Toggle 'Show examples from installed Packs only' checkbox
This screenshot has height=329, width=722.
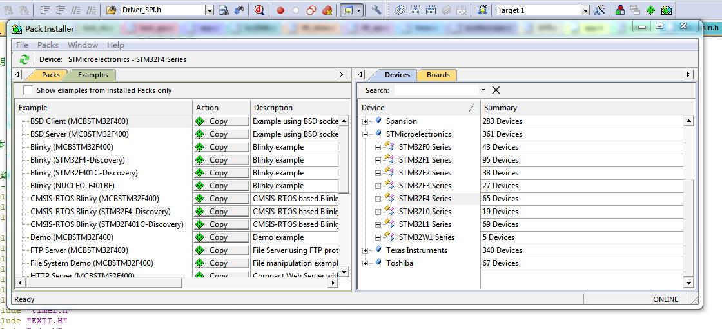pyautogui.click(x=28, y=90)
